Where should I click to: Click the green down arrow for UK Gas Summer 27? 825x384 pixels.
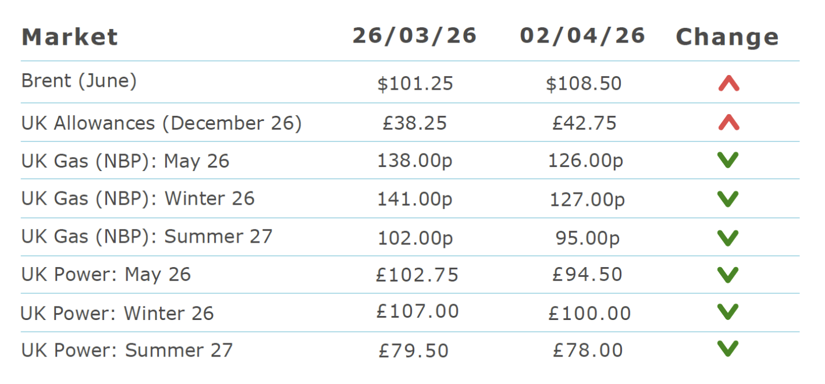point(728,237)
